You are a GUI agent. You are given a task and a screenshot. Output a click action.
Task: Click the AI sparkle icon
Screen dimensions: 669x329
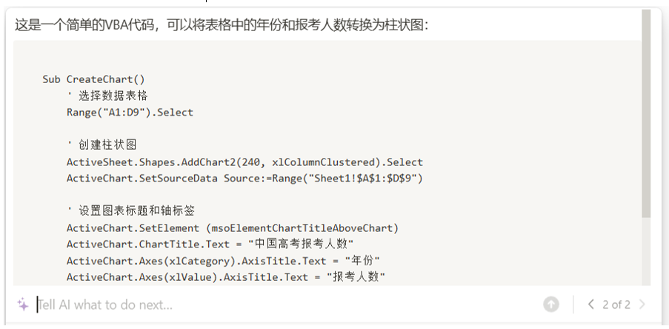pos(23,305)
